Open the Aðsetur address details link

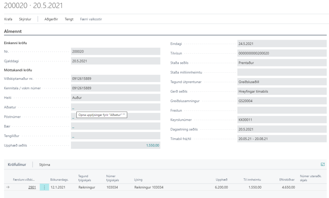click(x=73, y=108)
